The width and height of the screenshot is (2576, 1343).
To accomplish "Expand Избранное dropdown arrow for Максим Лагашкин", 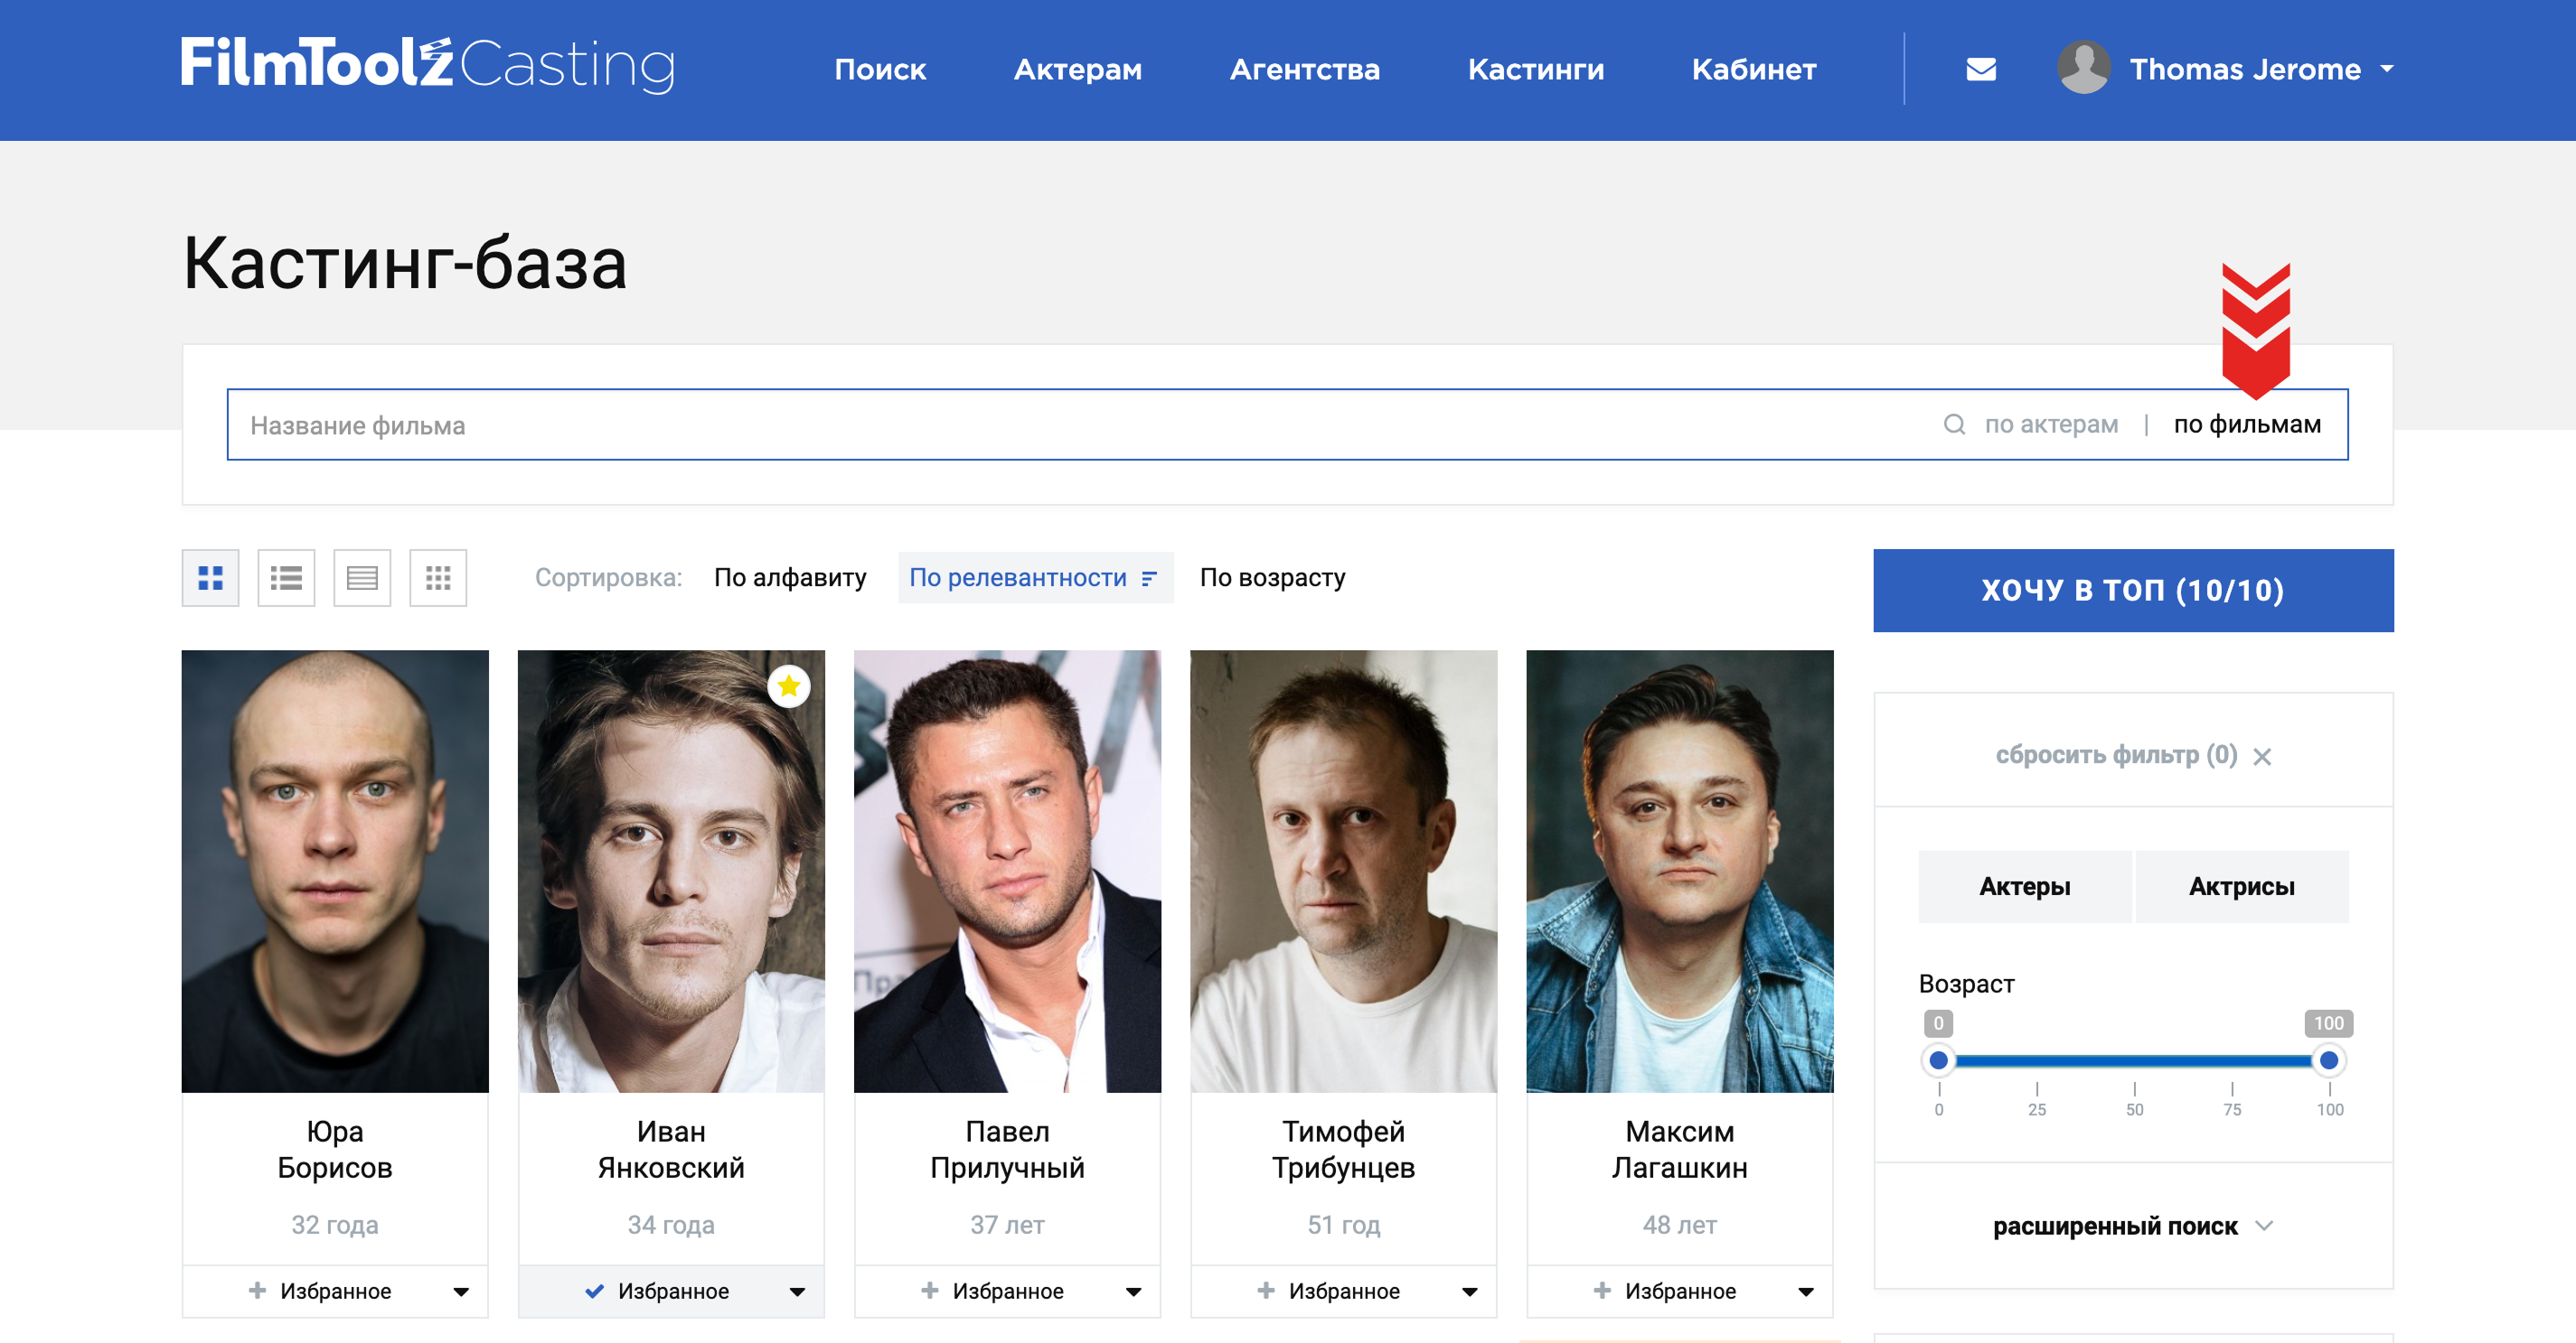I will coord(1805,1292).
